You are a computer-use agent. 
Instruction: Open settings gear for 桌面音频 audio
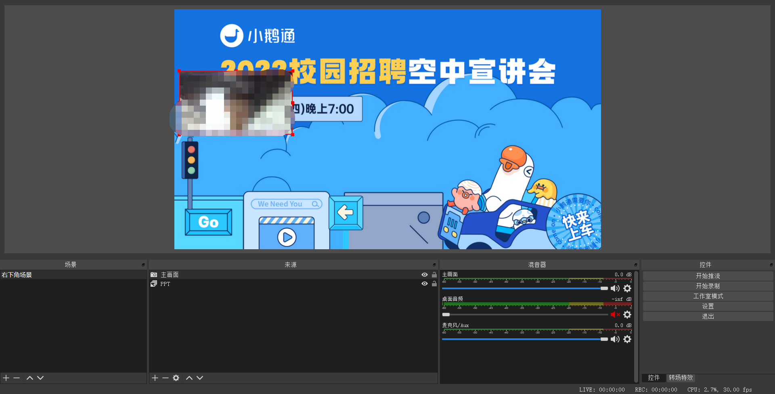pyautogui.click(x=627, y=315)
